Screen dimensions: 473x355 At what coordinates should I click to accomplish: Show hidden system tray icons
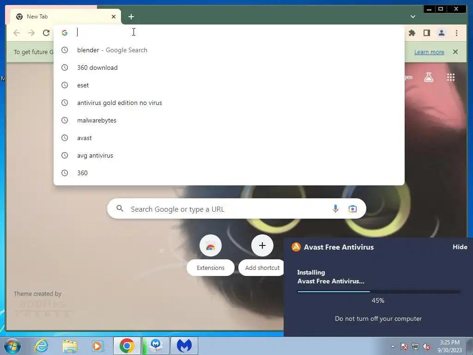coord(393,346)
